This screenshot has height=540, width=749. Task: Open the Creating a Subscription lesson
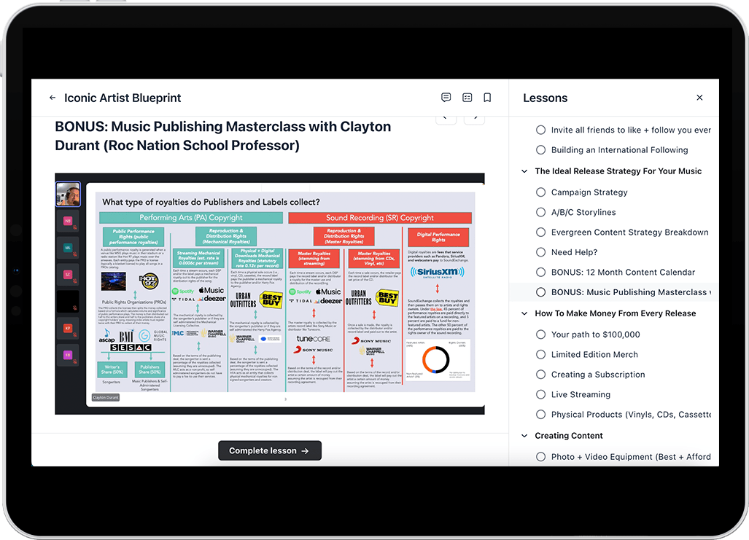click(x=598, y=375)
